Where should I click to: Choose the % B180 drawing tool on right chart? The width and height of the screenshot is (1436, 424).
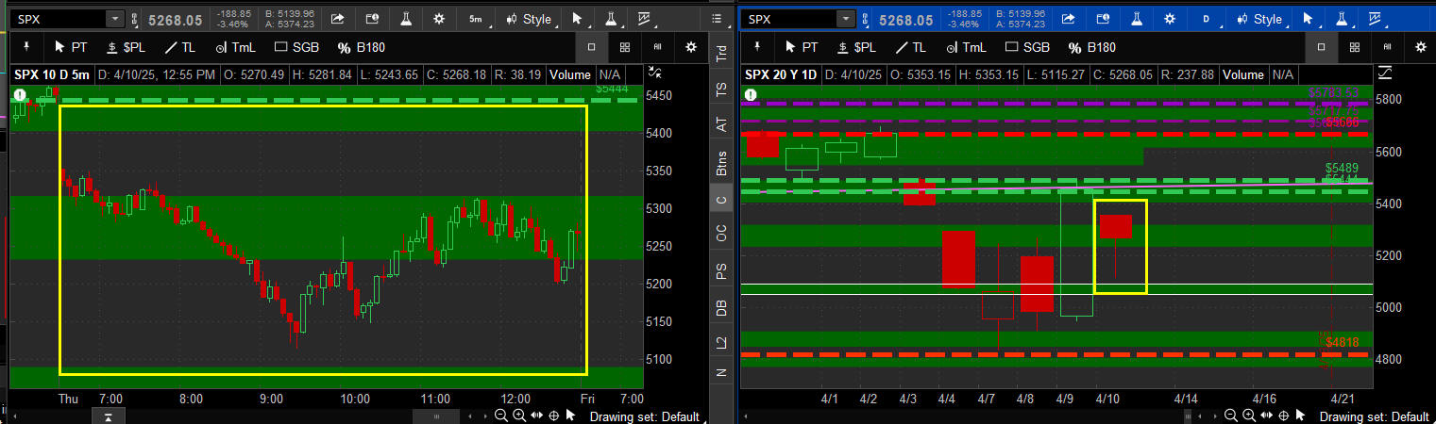coord(1090,47)
